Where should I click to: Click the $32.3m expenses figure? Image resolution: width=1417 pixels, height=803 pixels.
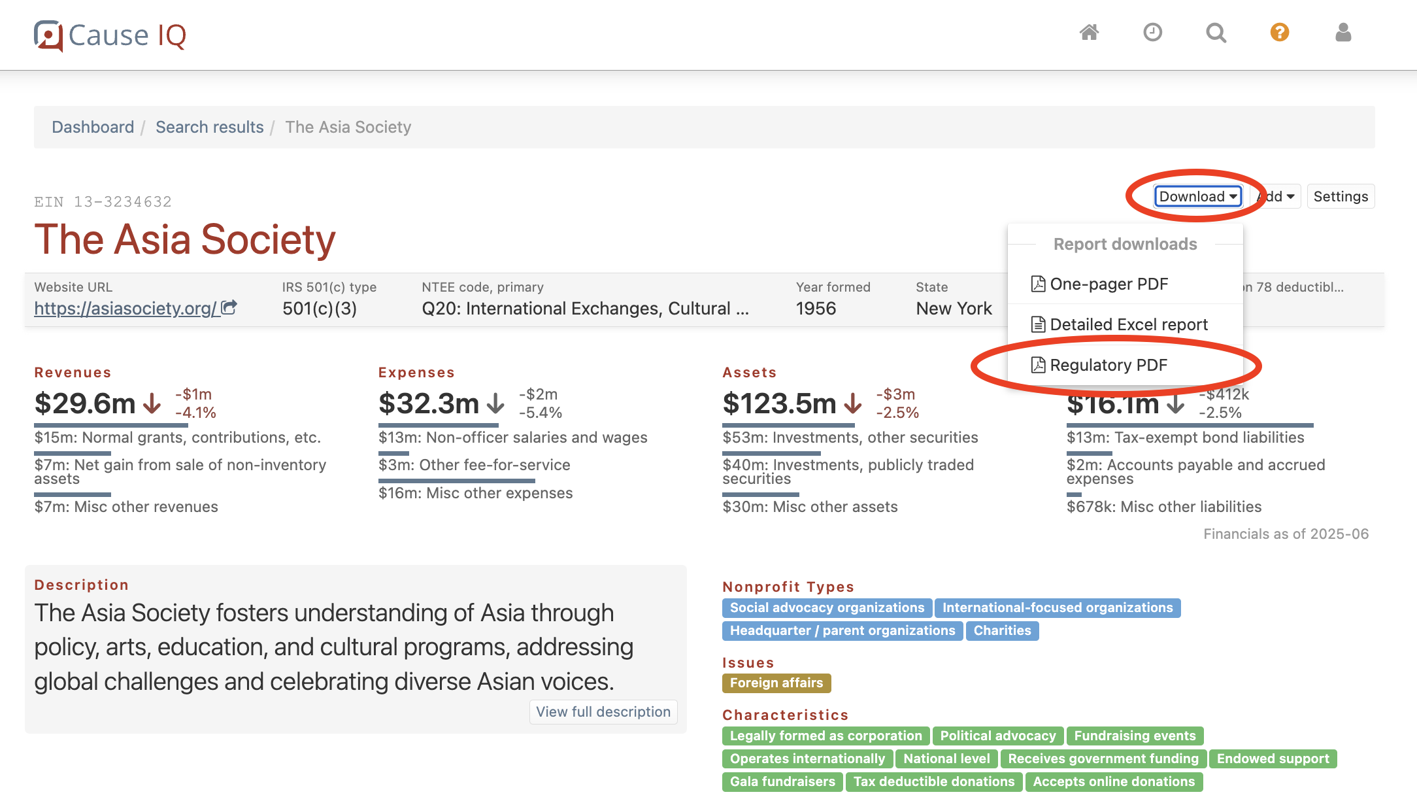[x=429, y=403]
